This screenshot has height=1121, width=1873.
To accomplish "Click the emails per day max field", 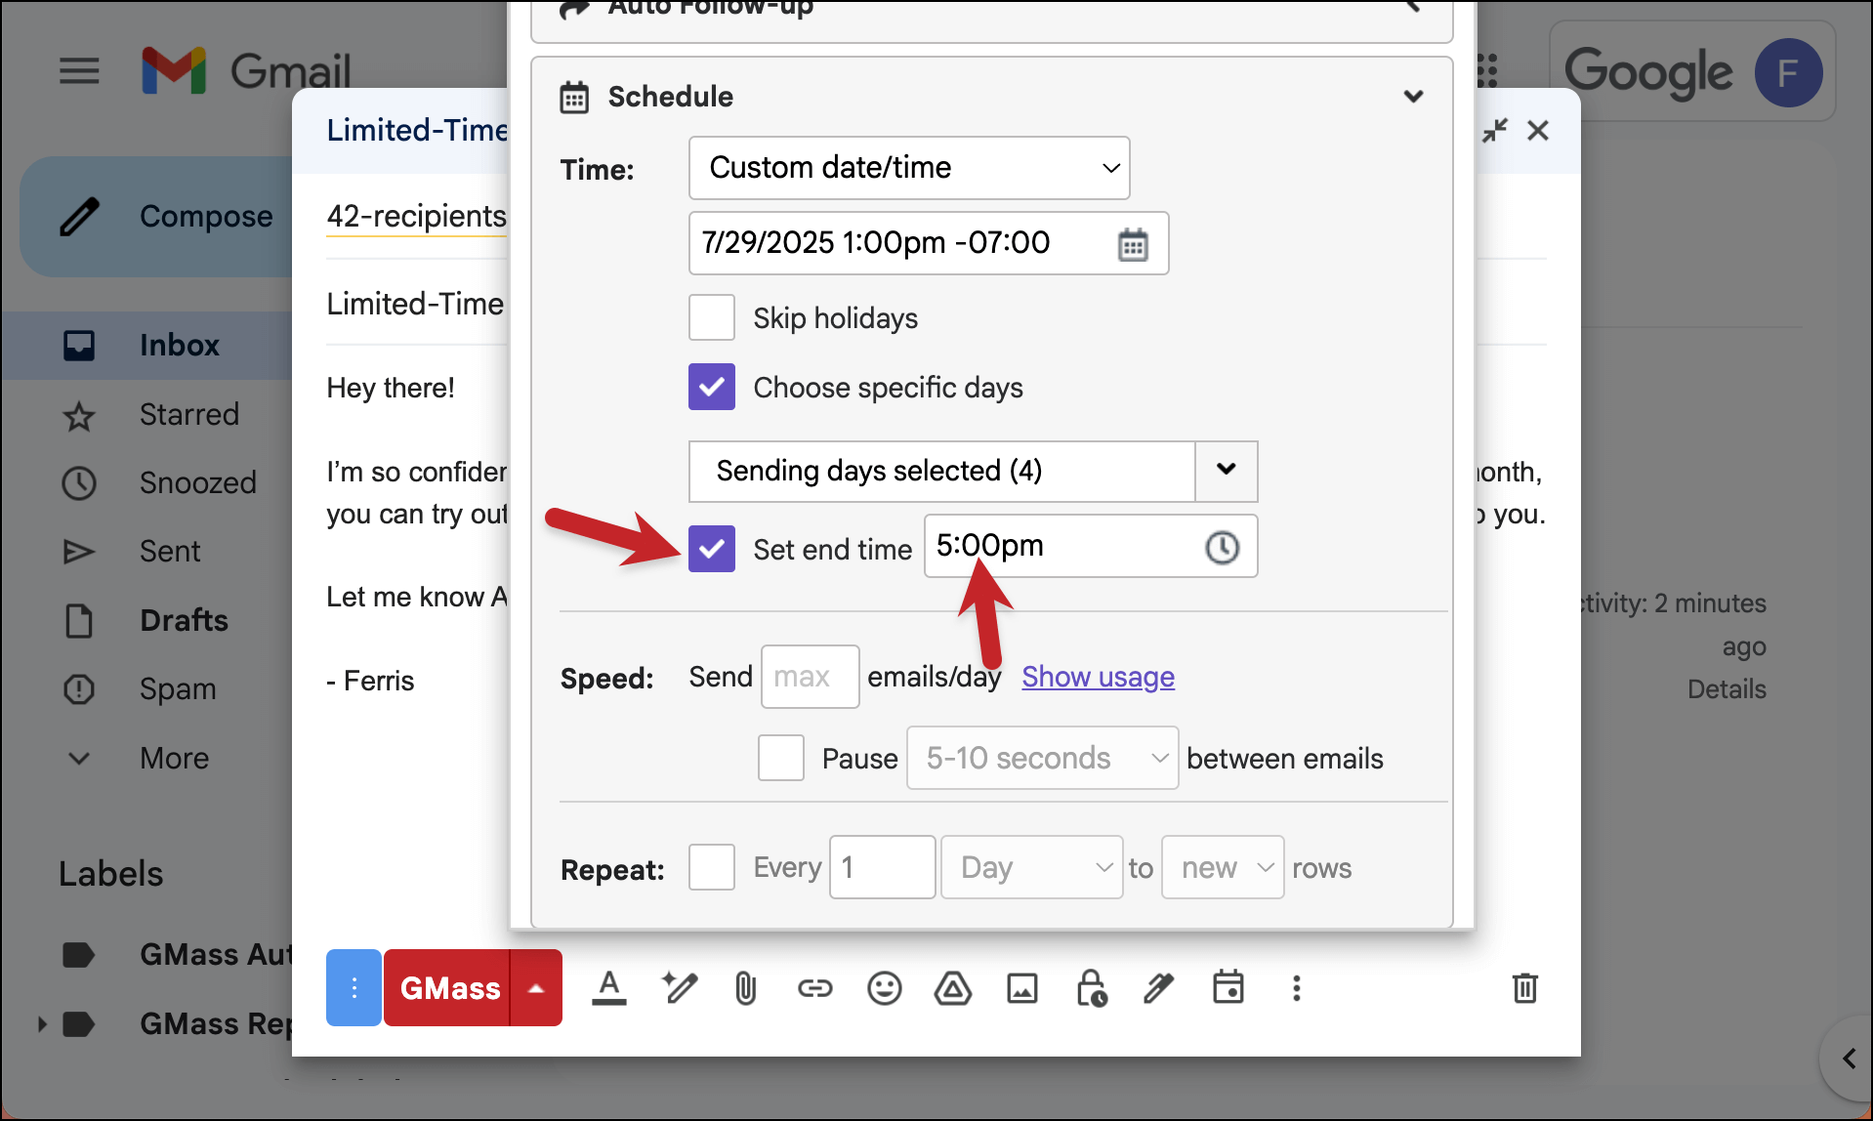I will coord(810,677).
